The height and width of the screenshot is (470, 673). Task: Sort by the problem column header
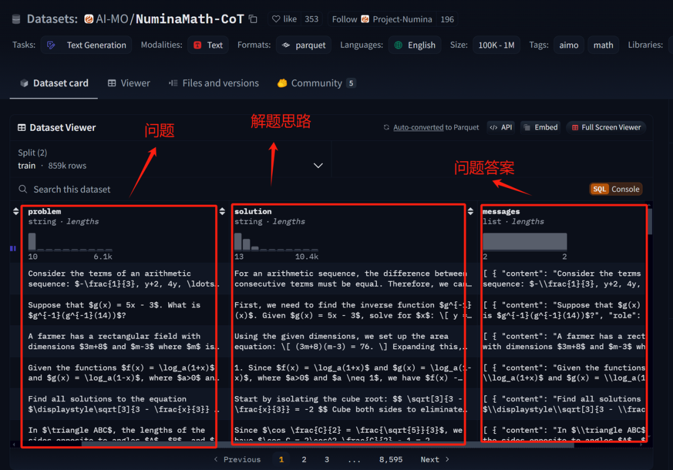(45, 212)
